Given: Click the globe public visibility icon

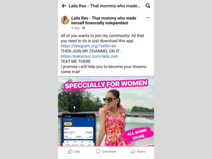Looking at the screenshot, I should point(84,28).
